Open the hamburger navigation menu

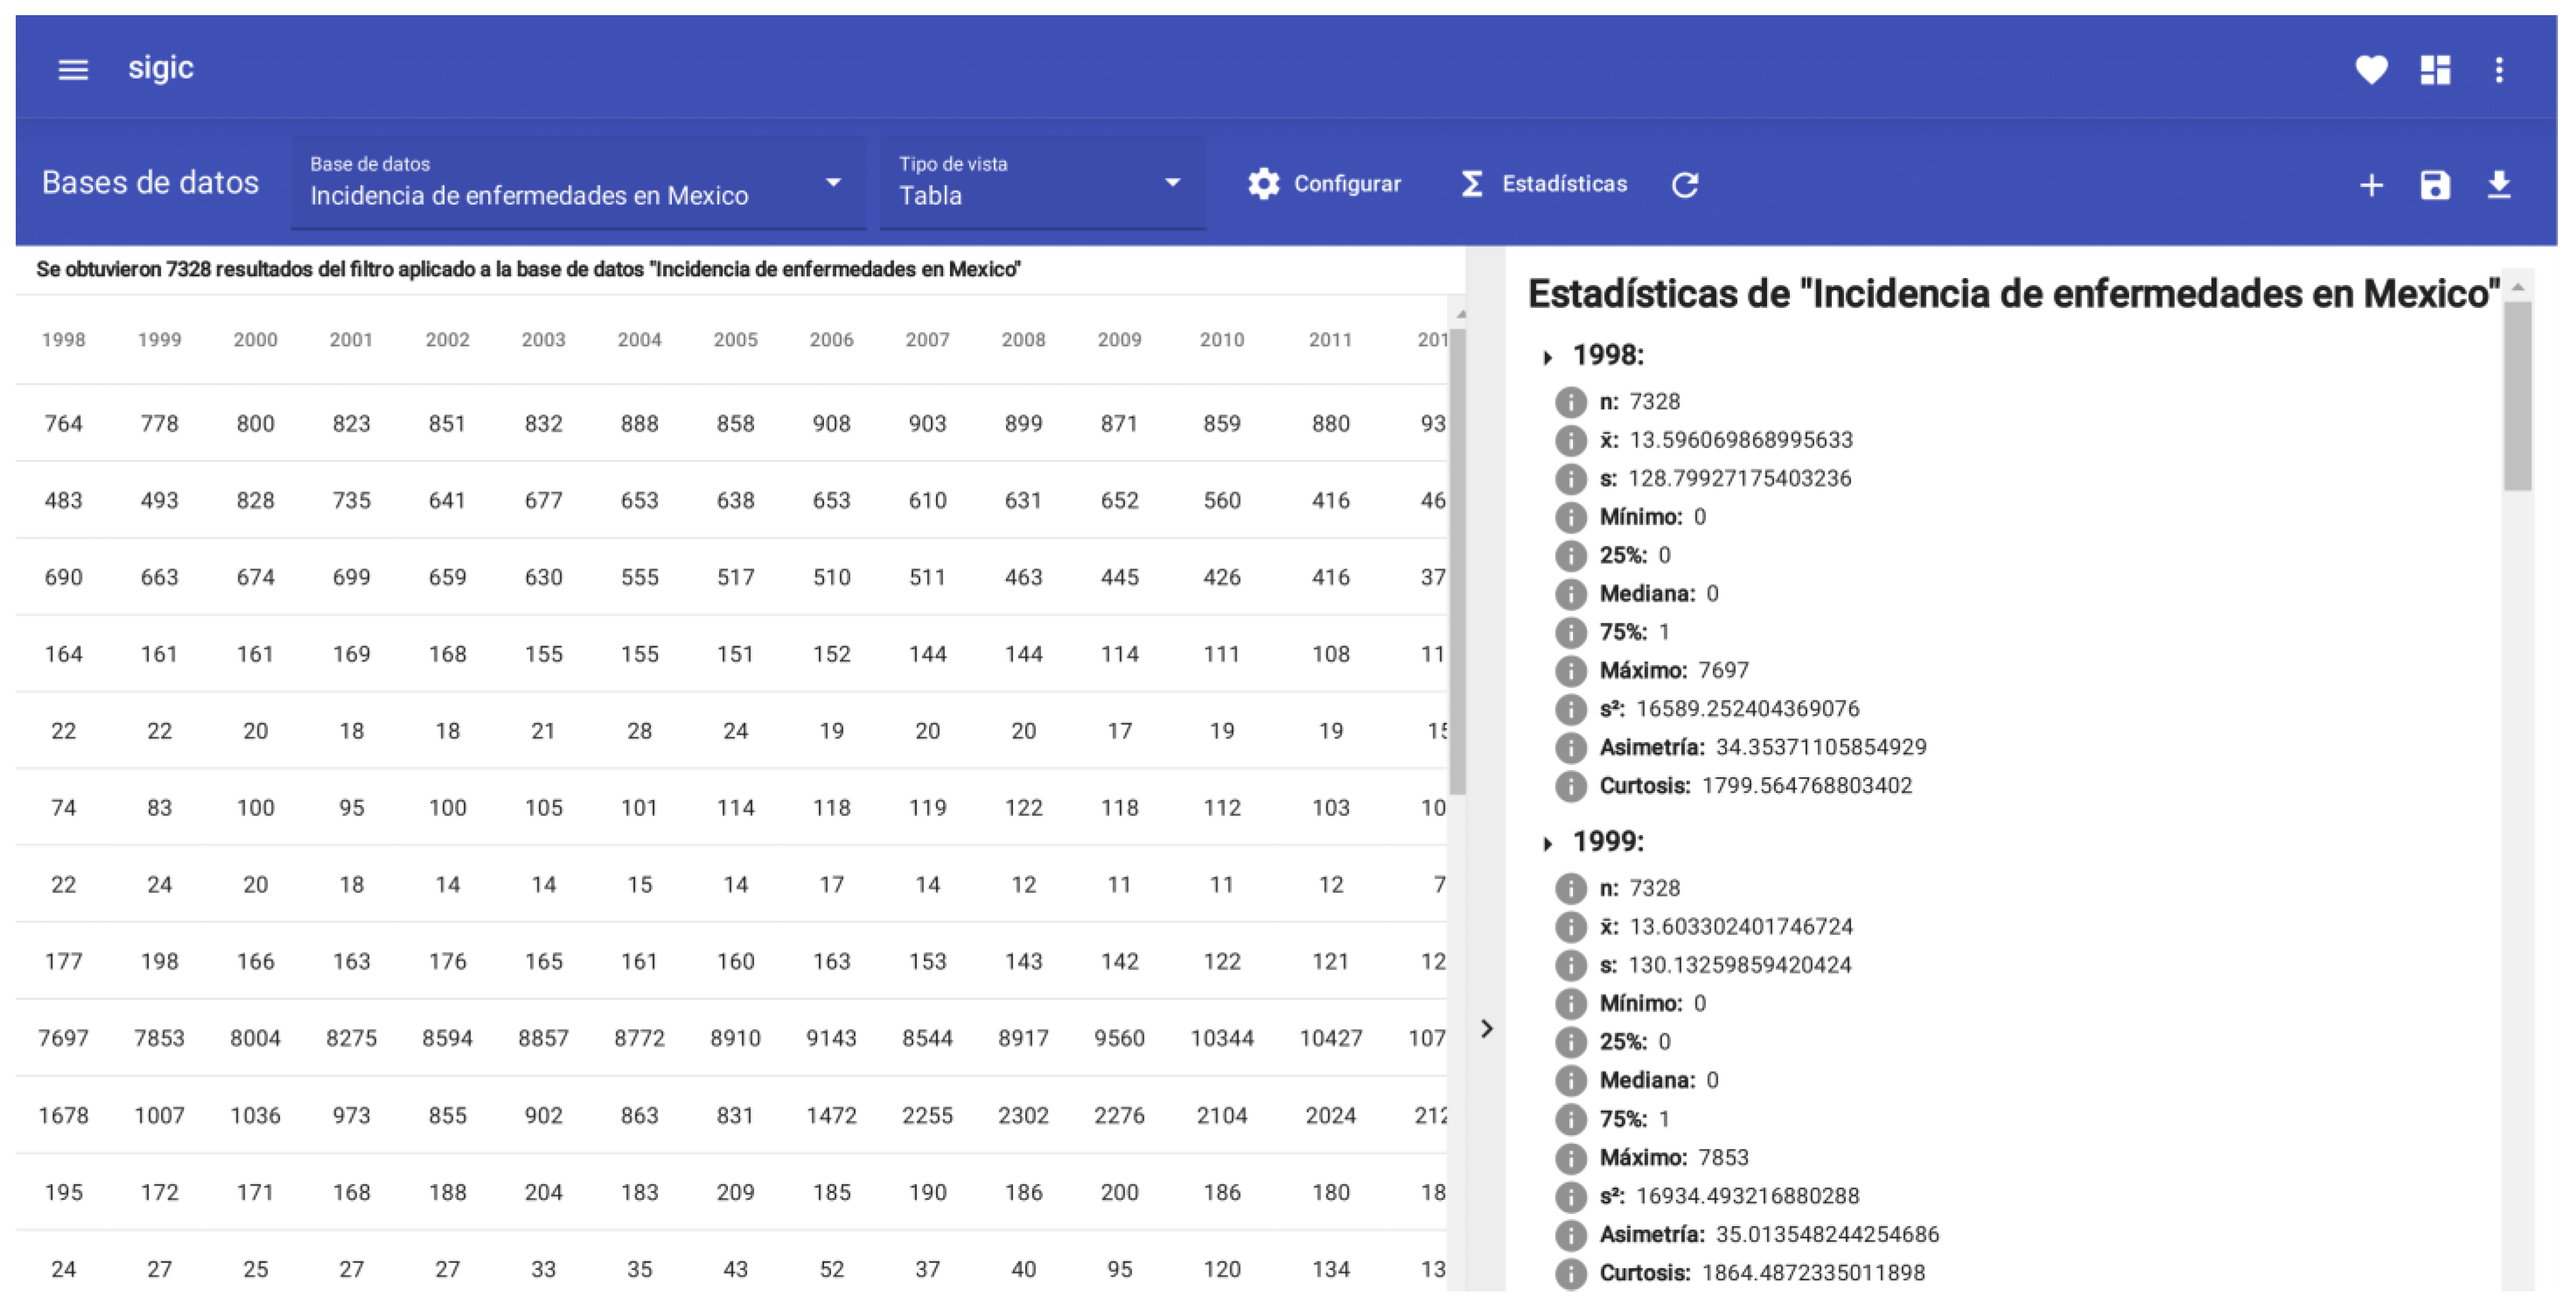click(73, 69)
